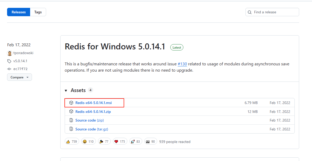Download Redis-x64-5.0.14.1.zip
The image size is (312, 161).
93,112
